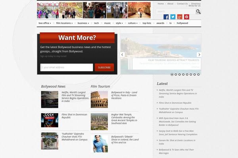Focus the email address field

pyautogui.click(x=67, y=68)
